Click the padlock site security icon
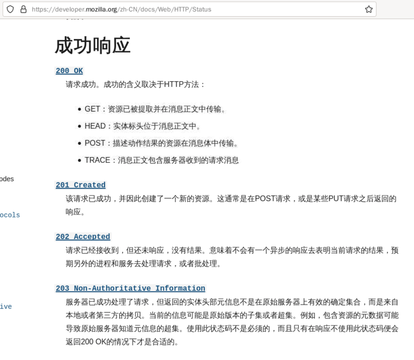414x360 pixels. (x=23, y=9)
